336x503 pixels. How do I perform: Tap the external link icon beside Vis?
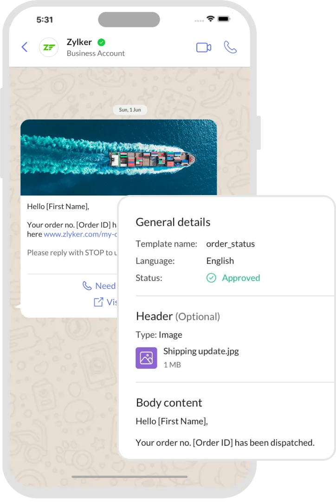(x=98, y=302)
